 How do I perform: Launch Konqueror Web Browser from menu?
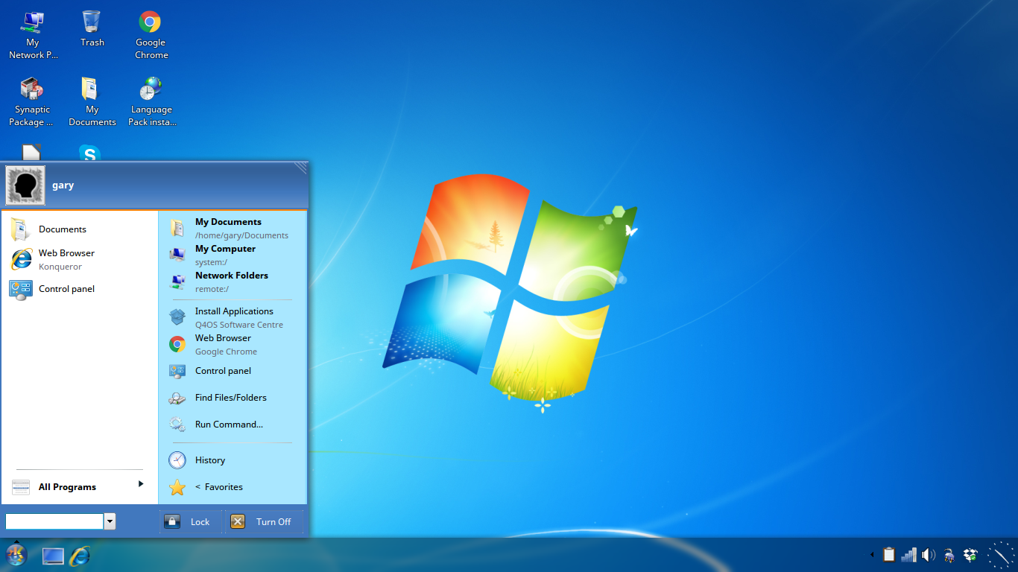[79, 259]
